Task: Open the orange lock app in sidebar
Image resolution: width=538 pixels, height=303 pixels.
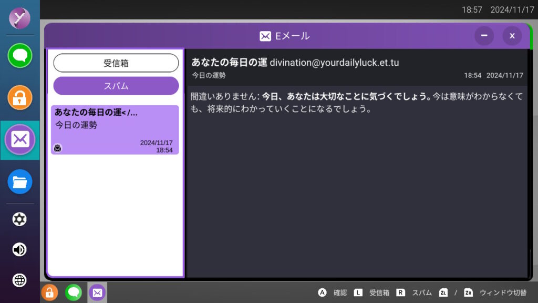Action: (20, 97)
